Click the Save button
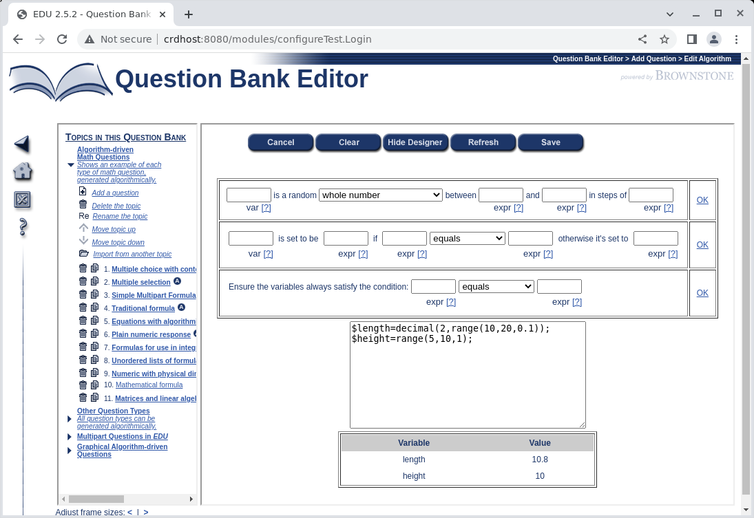 550,142
